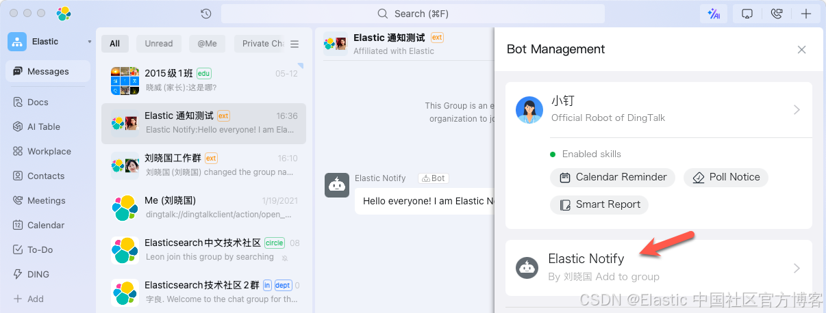Open the Elastic Notify bot entry

[659, 267]
